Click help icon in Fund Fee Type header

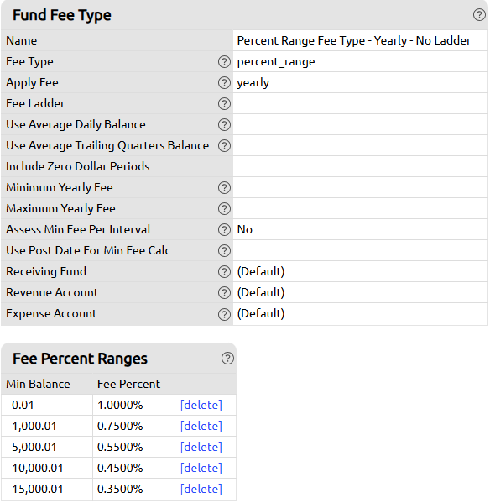pyautogui.click(x=479, y=15)
